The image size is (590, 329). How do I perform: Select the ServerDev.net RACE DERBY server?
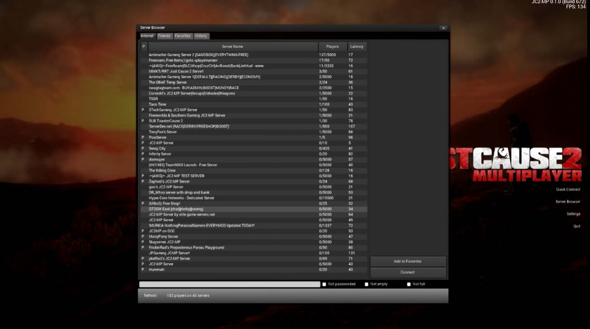[x=254, y=127]
